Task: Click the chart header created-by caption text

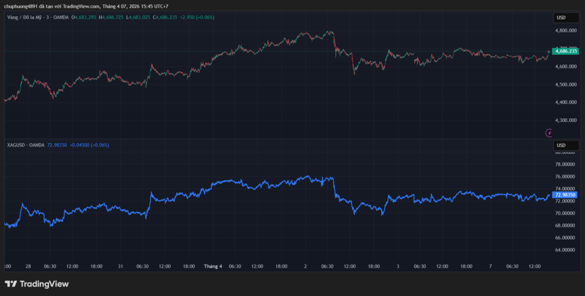Action: [86, 6]
